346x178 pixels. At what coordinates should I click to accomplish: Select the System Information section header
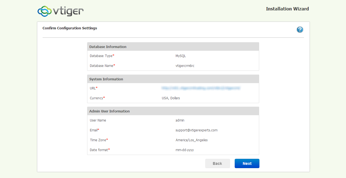106,79
